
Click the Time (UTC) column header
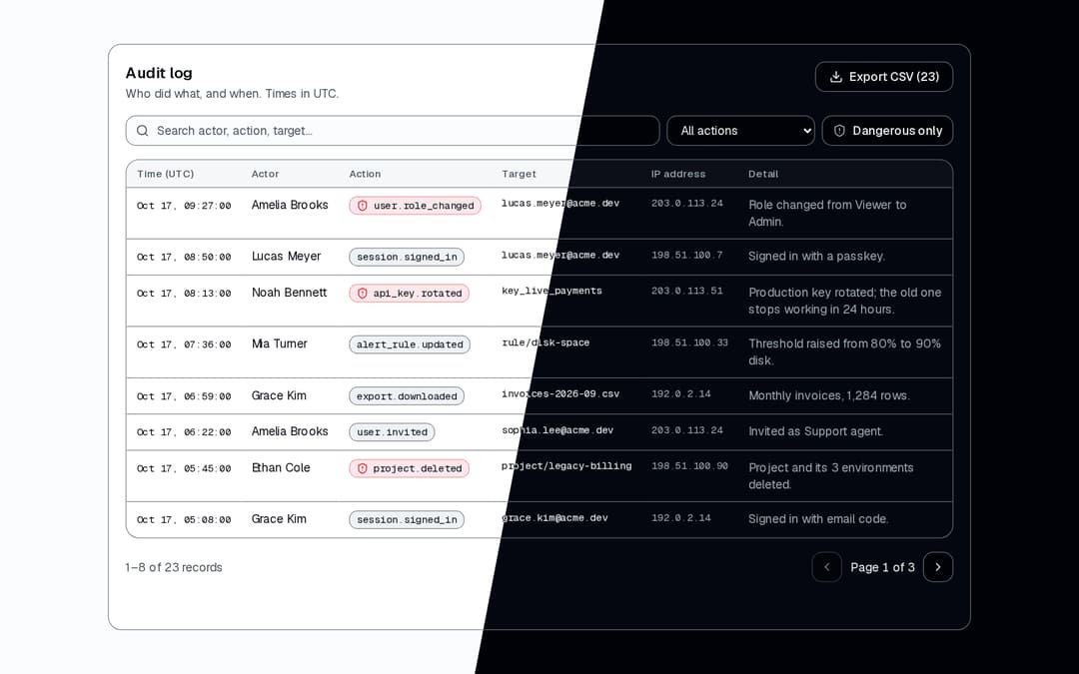tap(165, 174)
